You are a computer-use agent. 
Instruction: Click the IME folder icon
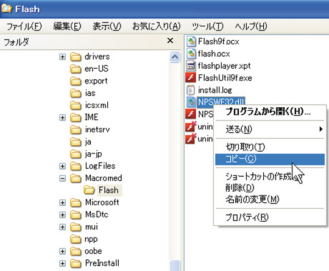(x=76, y=118)
